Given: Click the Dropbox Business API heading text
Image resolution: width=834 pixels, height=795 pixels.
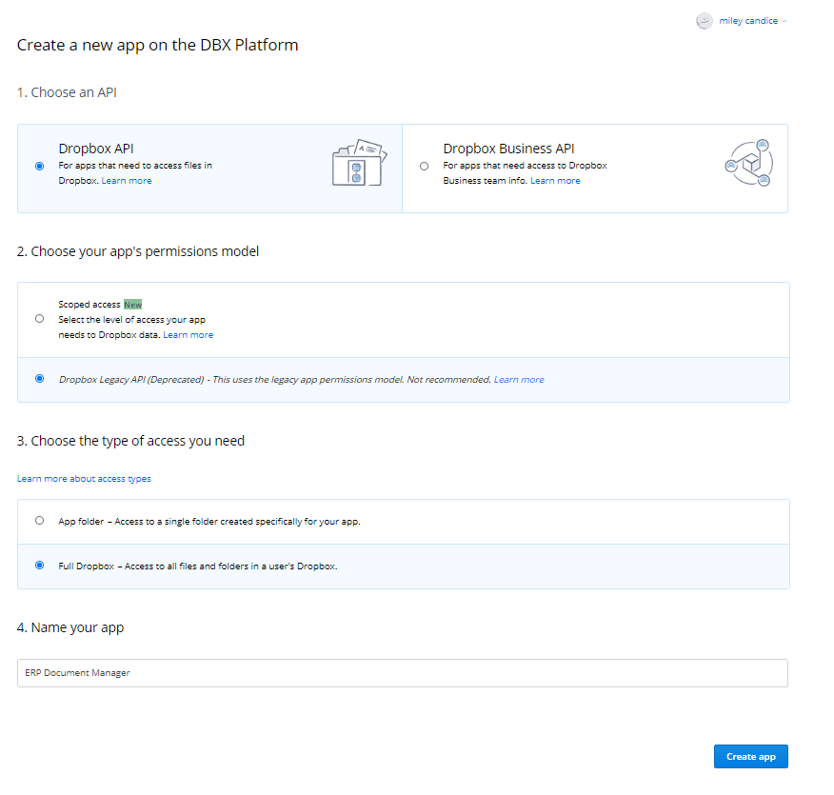Looking at the screenshot, I should [509, 149].
